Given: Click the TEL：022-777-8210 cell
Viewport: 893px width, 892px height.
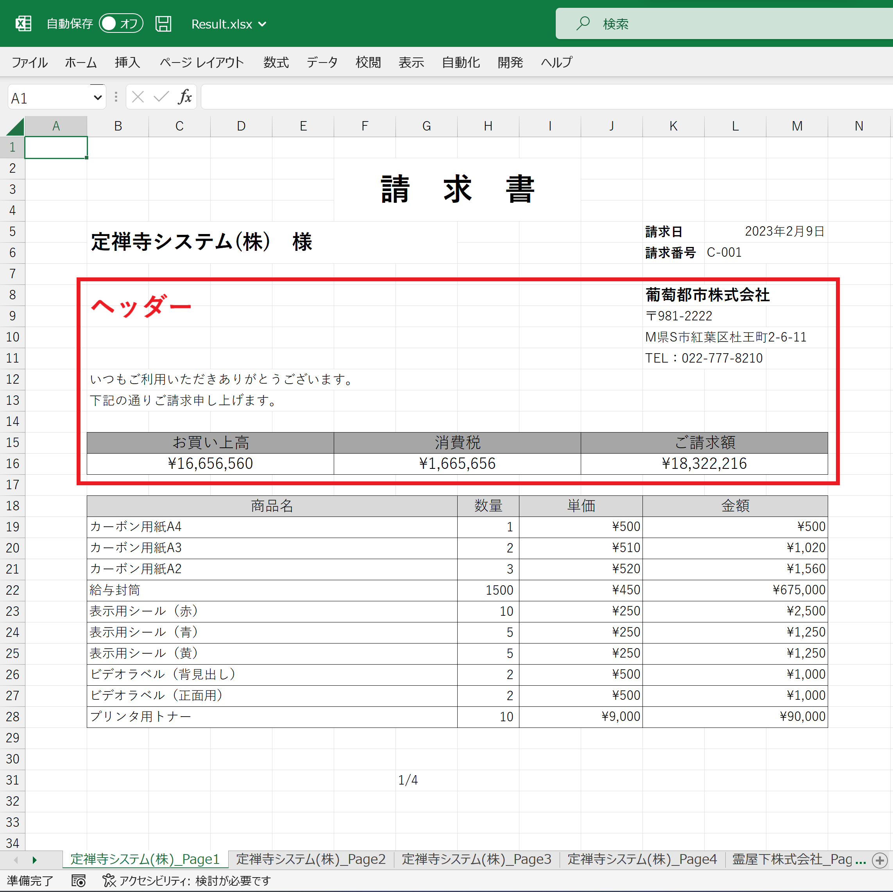Looking at the screenshot, I should [x=703, y=358].
